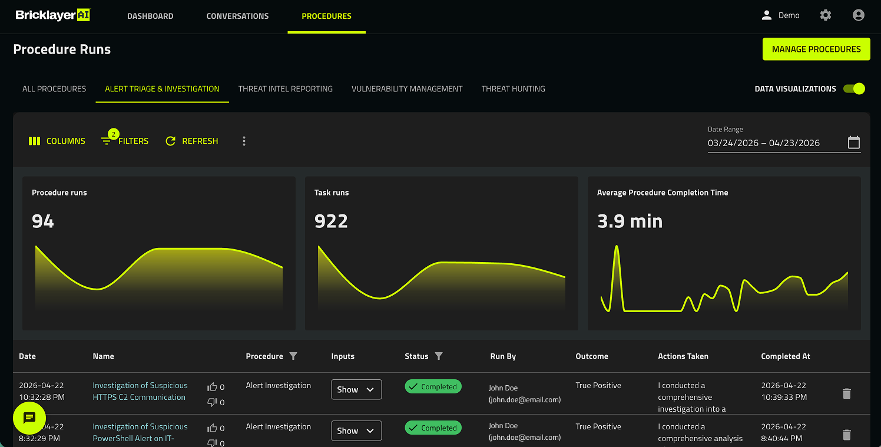Click the Demo username text

[789, 16]
